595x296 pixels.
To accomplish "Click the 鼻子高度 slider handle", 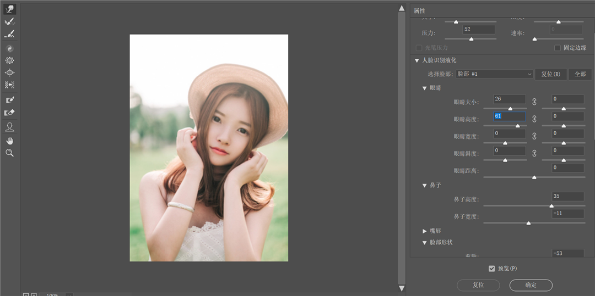I will [551, 206].
